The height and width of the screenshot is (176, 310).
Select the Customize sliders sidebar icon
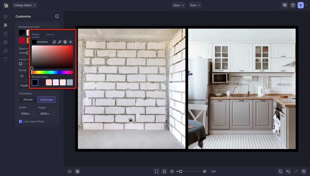(6, 25)
